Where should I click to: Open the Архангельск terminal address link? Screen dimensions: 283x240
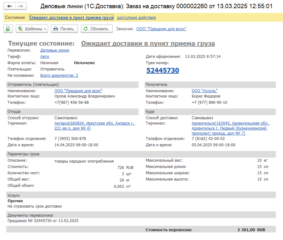click(230, 128)
